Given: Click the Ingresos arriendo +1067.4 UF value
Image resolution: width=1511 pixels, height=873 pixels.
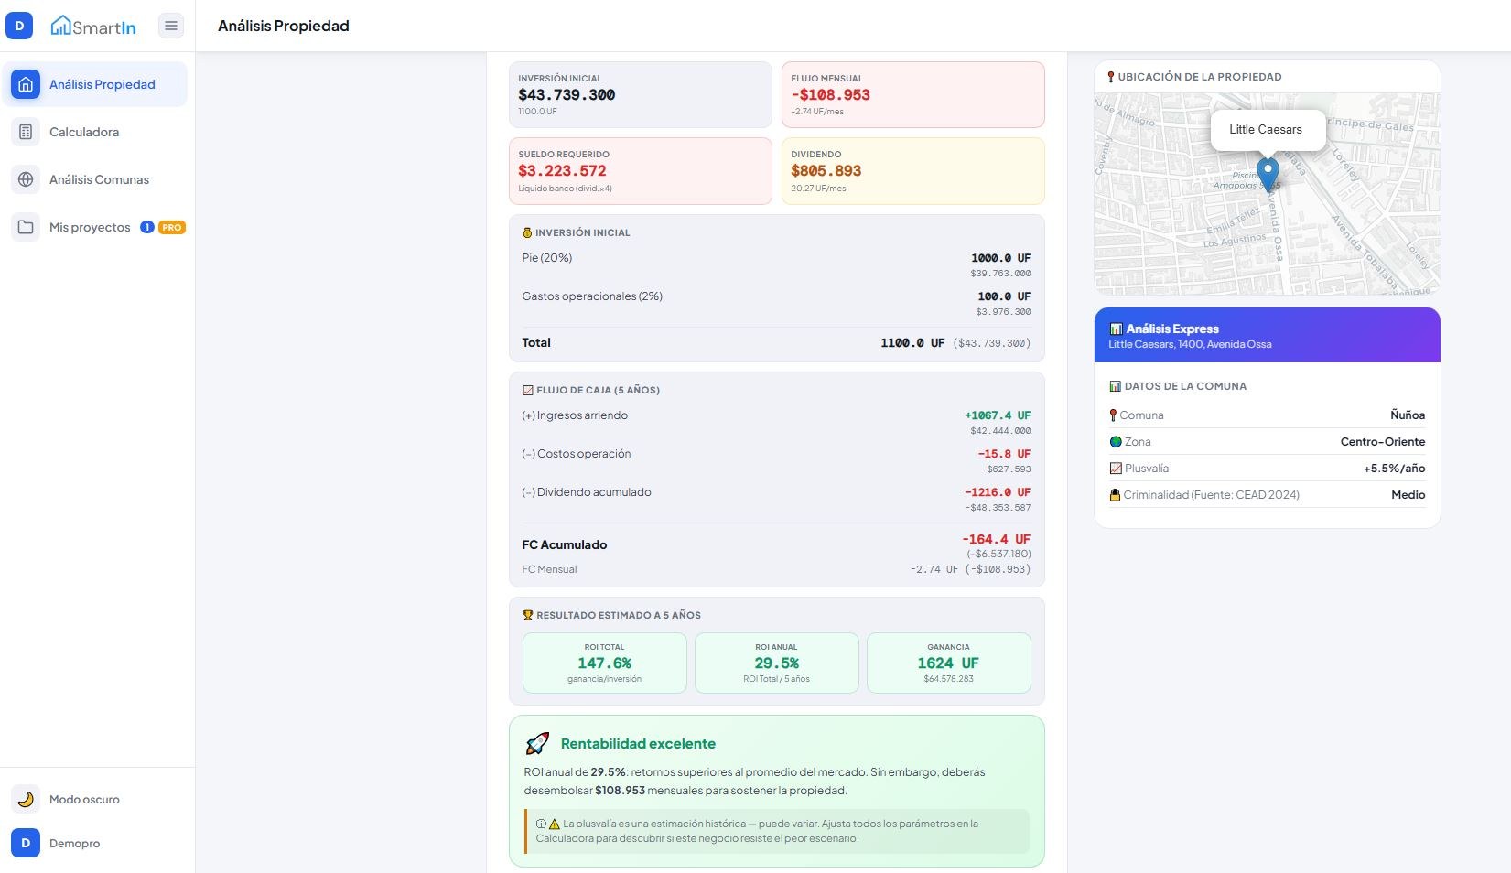Looking at the screenshot, I should pyautogui.click(x=998, y=415).
